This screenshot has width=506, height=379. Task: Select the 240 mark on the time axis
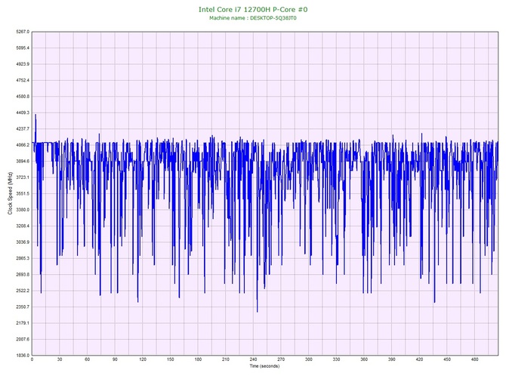click(253, 359)
